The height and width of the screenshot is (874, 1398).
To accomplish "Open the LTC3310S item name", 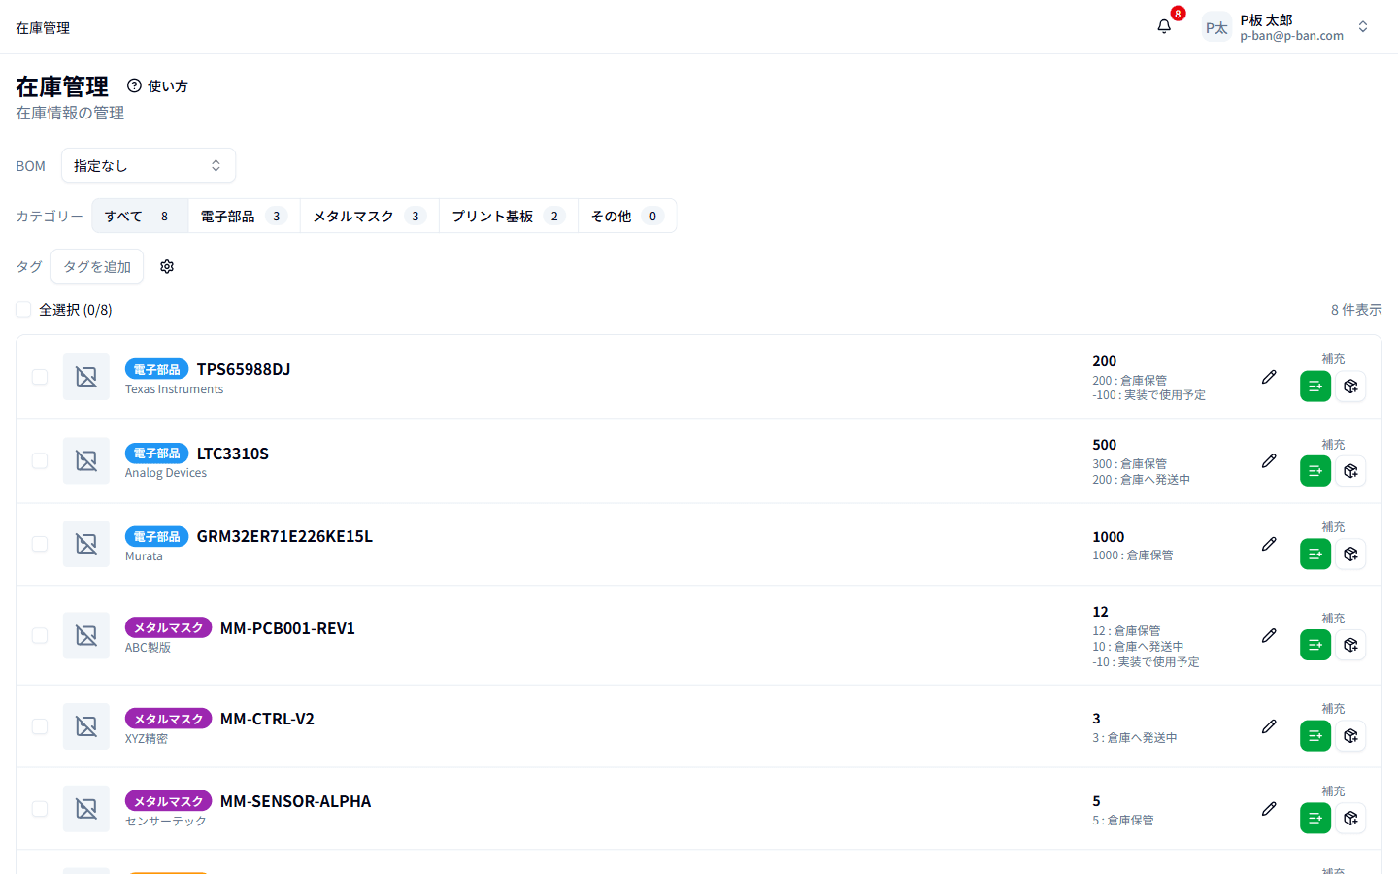I will tap(233, 454).
